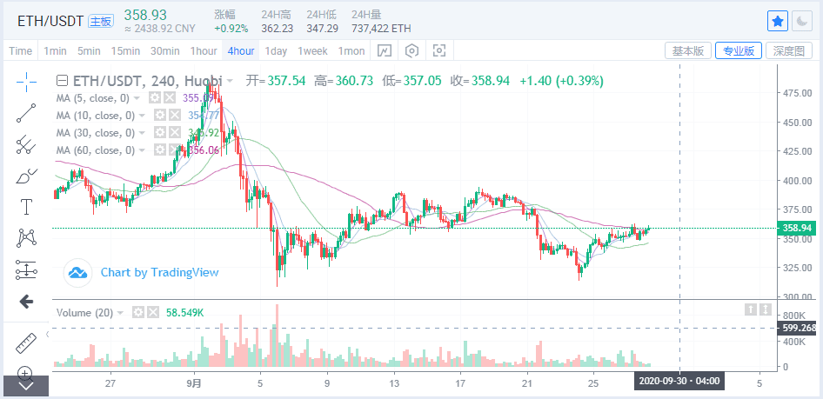
Task: Expand the drawing toolbar bottom chevron
Action: (x=26, y=385)
